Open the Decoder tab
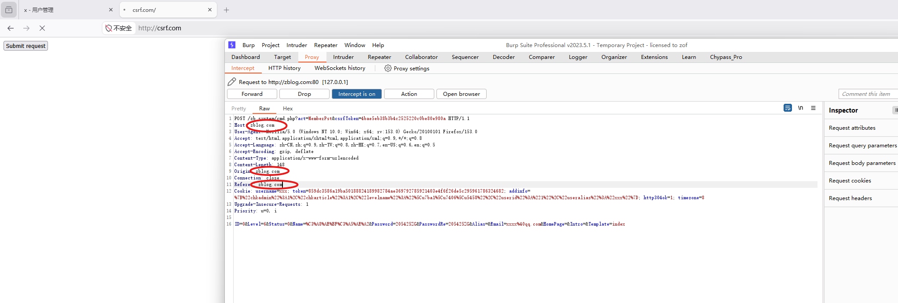Image resolution: width=898 pixels, height=303 pixels. click(x=504, y=57)
